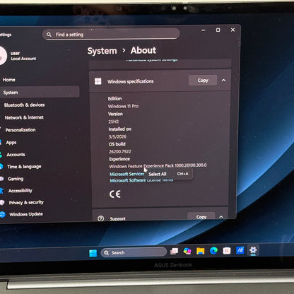This screenshot has height=294, width=294.
Task: Click the Windows Update sync icon
Action: pos(3,214)
